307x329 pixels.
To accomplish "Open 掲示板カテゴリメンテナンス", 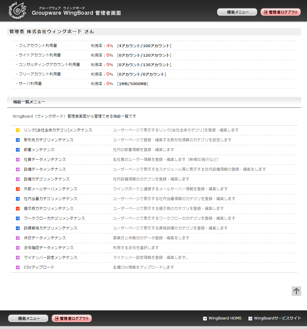I will (49, 209).
